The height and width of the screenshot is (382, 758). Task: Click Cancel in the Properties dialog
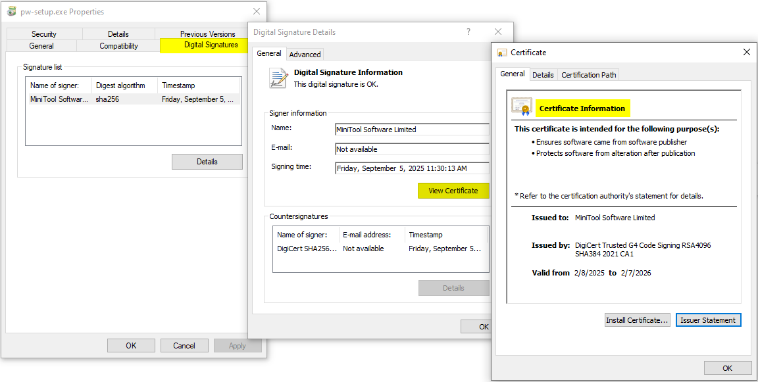point(184,345)
